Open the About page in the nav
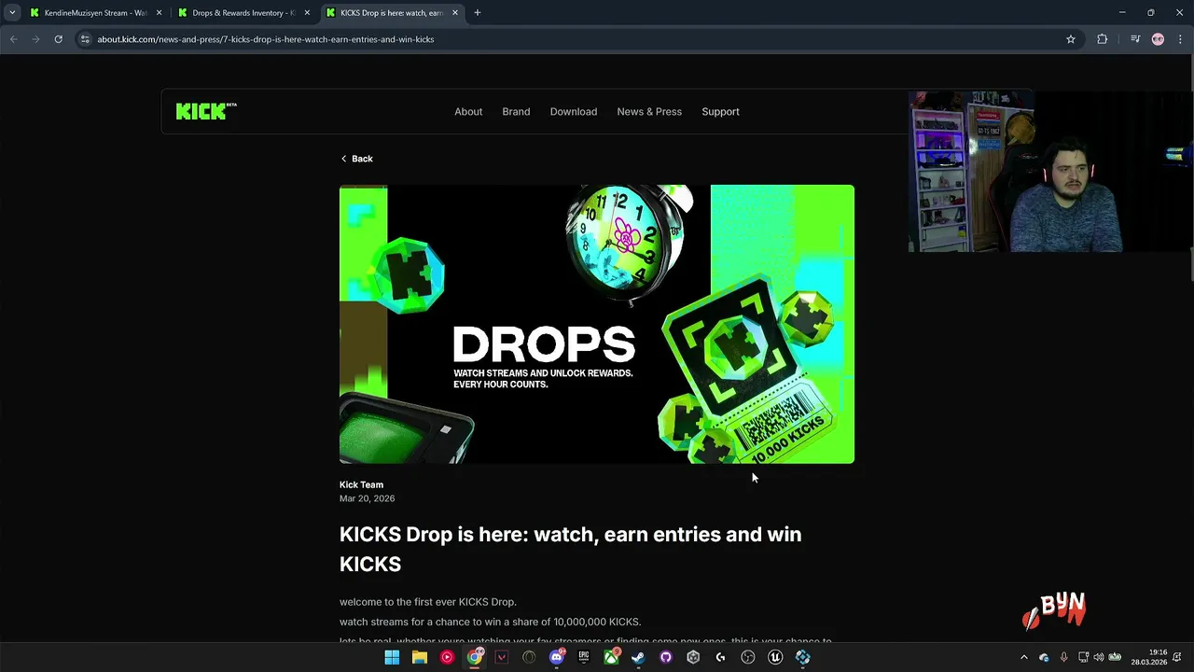 pyautogui.click(x=468, y=111)
